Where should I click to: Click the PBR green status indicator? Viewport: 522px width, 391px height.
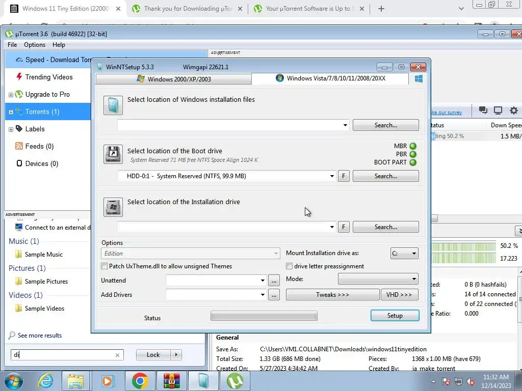pyautogui.click(x=413, y=154)
